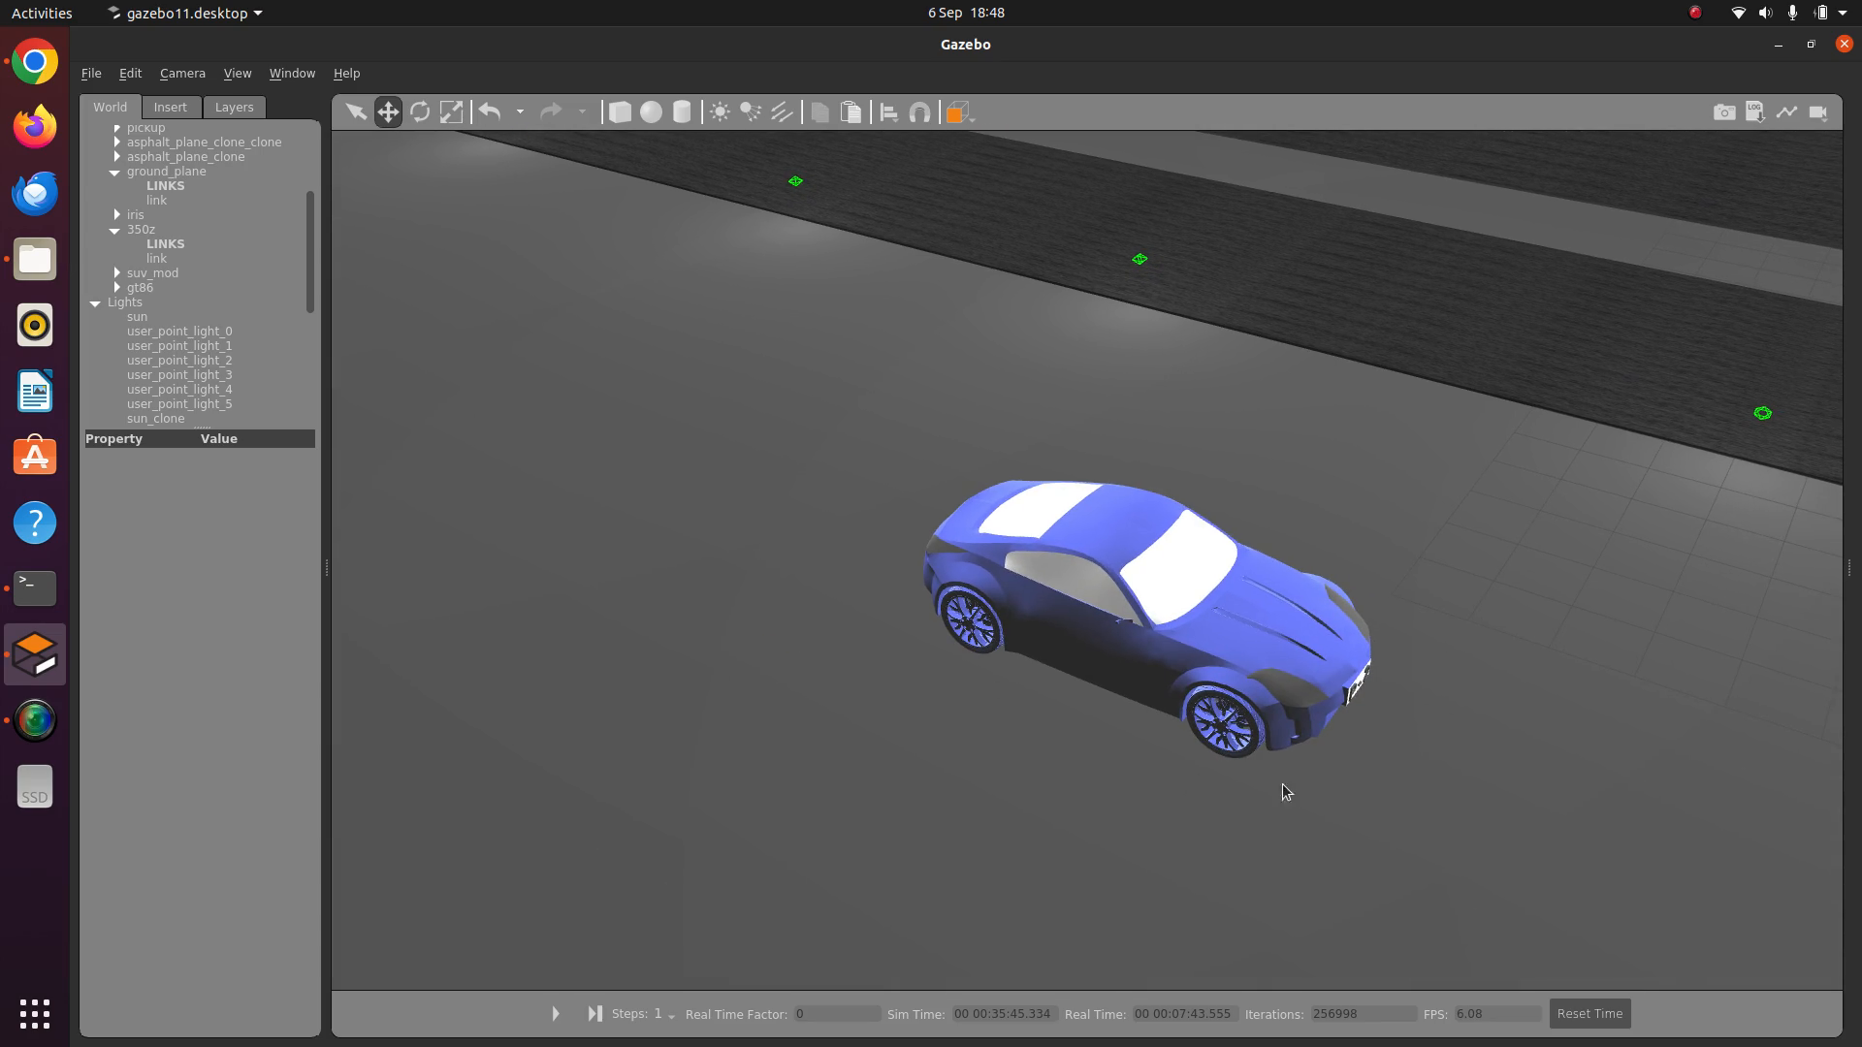The height and width of the screenshot is (1047, 1862).
Task: Select the 350z link in the tree
Action: click(156, 258)
